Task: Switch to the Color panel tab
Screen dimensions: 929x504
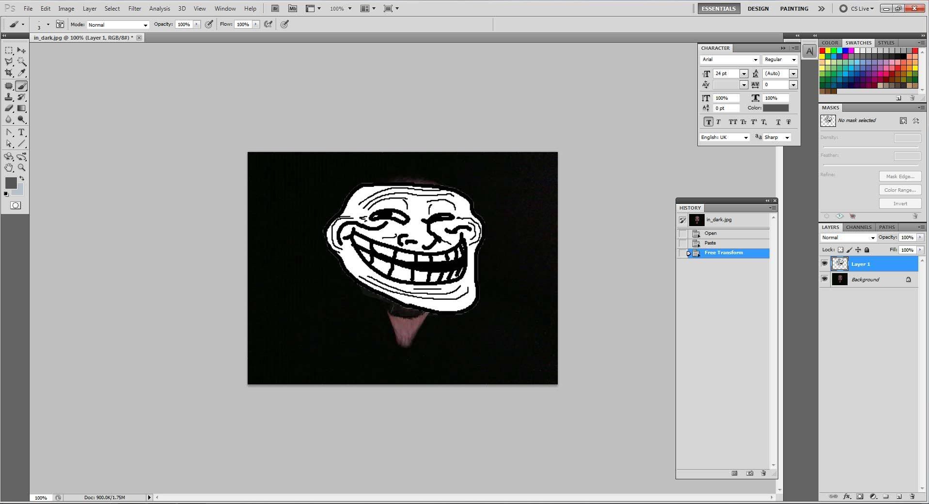Action: click(830, 43)
